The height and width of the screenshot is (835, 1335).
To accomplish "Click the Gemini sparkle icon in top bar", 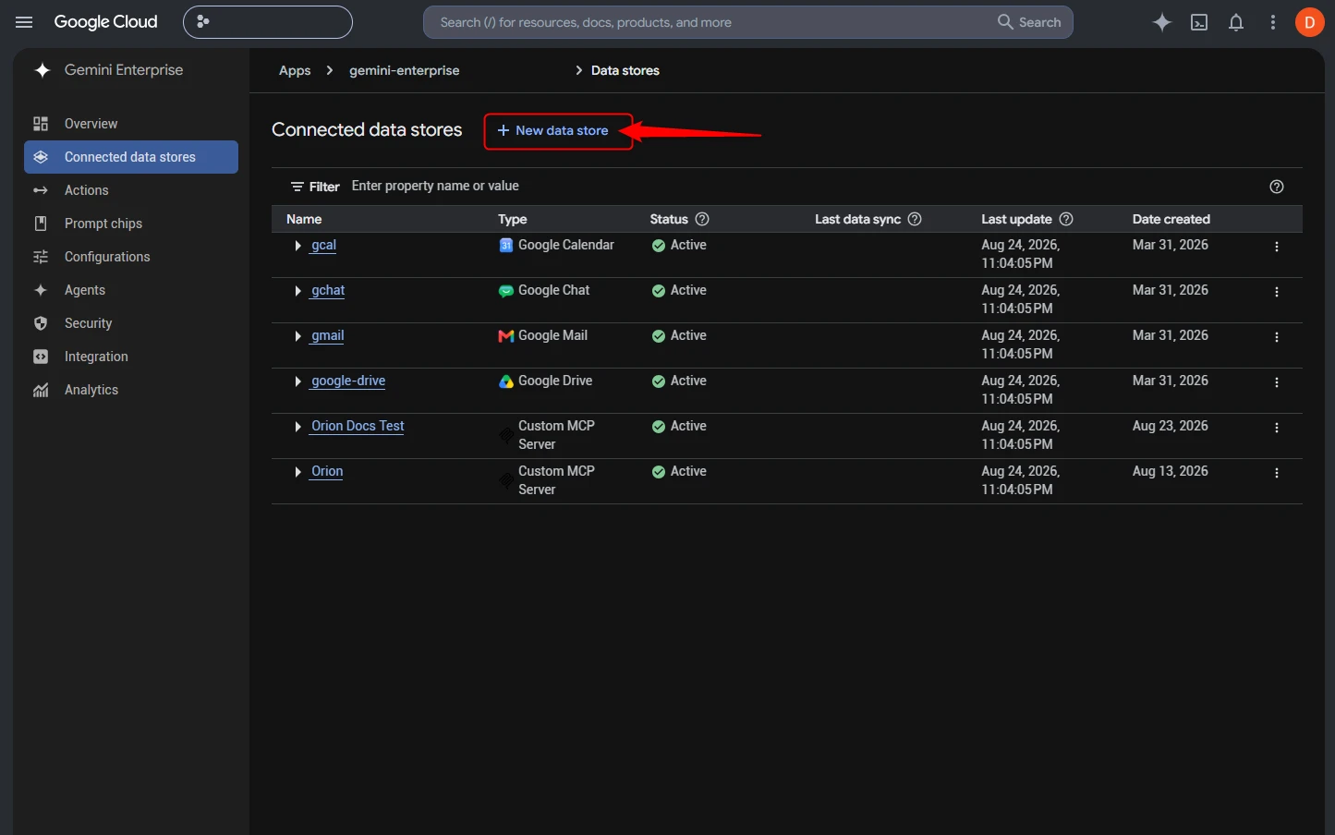I will click(x=1162, y=22).
